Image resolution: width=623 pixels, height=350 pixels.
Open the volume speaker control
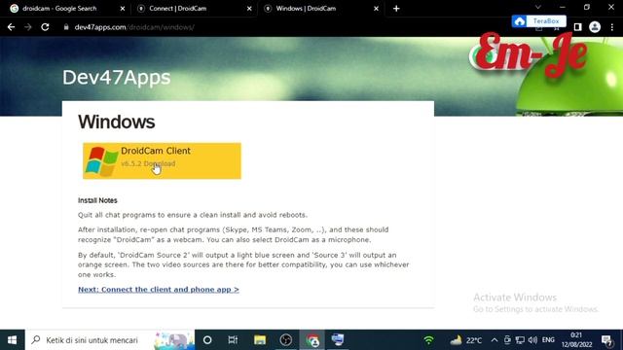point(532,340)
